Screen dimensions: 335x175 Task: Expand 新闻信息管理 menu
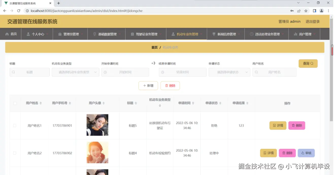226,34
